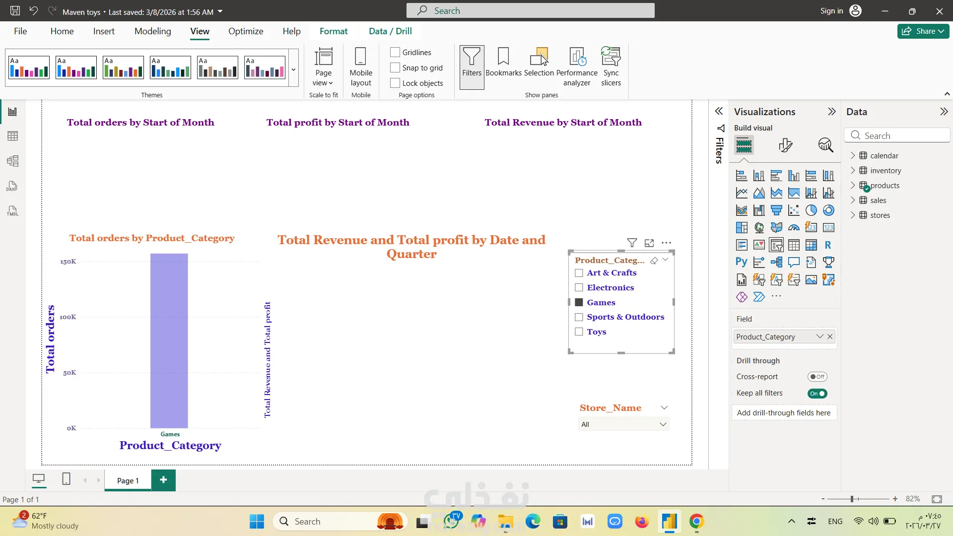Screen dimensions: 953x536
Task: Click the Sync slicers icon
Action: (x=611, y=67)
